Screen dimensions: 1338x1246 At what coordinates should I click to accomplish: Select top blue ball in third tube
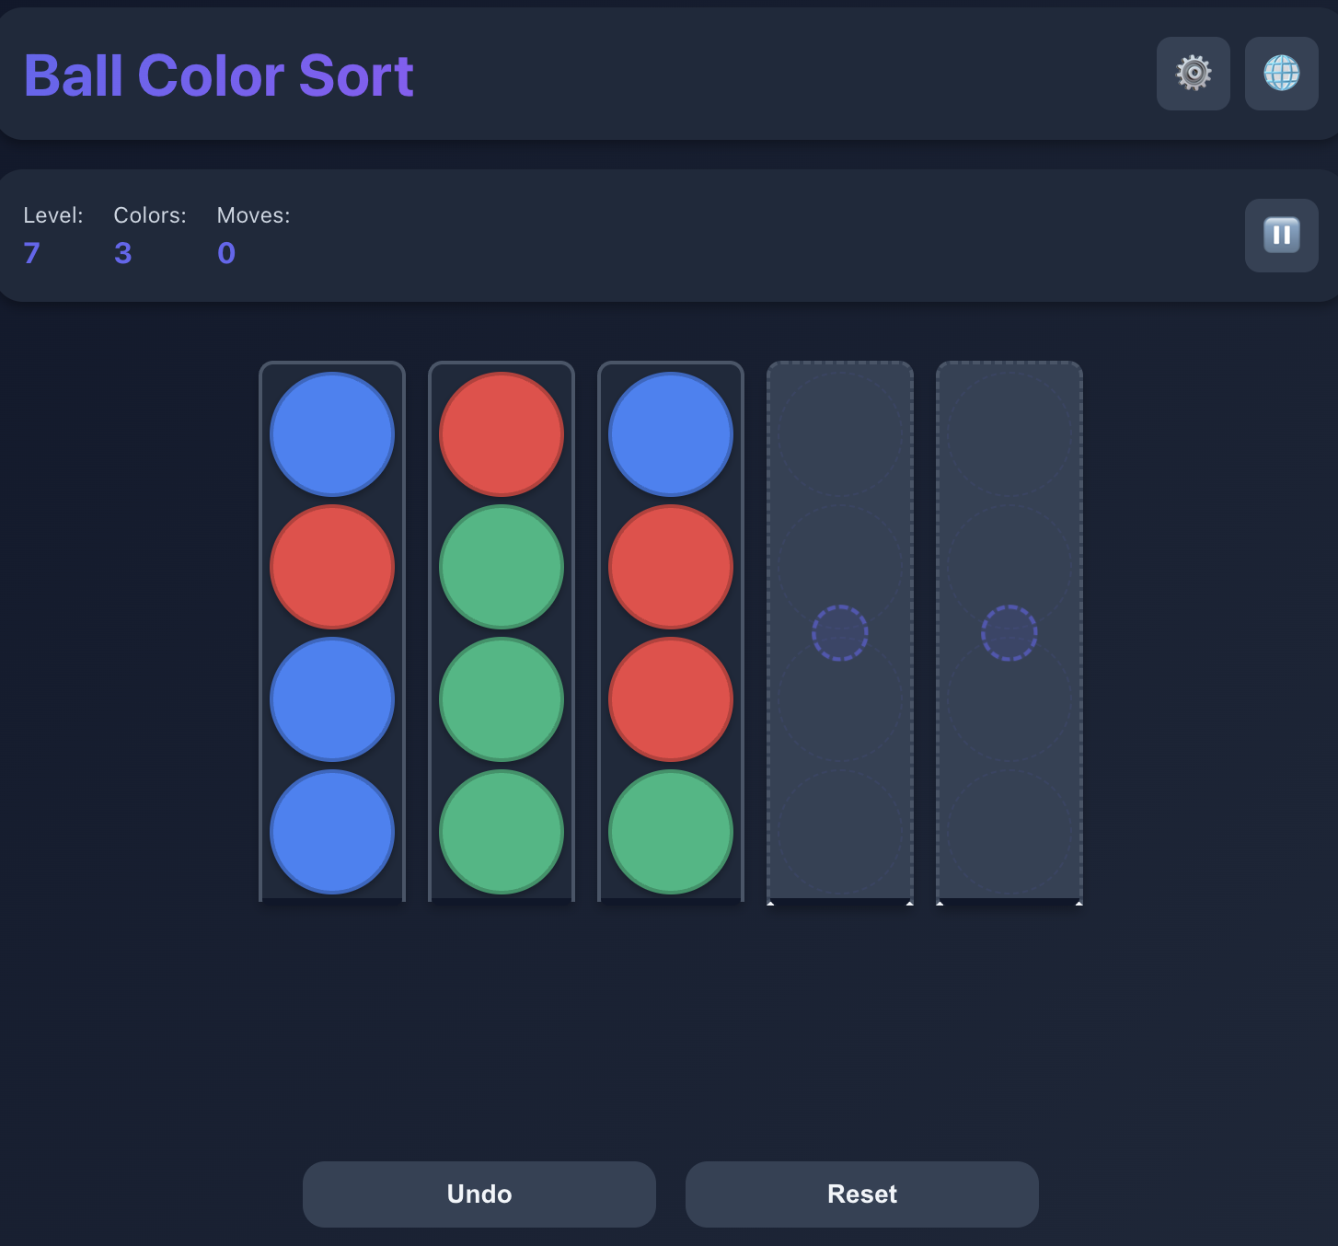point(671,434)
